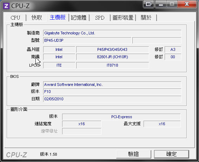
Task: Select the 主機板 tab
Action: [x=58, y=17]
